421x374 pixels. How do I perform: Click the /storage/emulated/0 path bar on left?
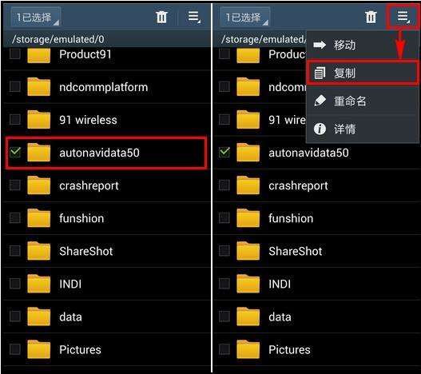106,39
